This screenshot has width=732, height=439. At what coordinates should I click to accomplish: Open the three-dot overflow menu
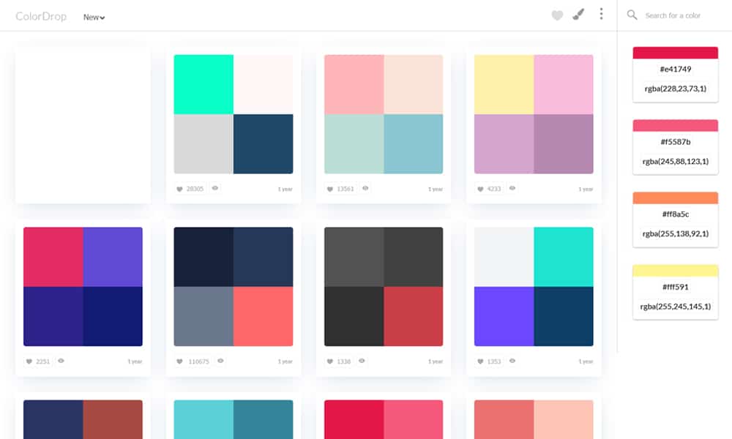click(x=600, y=13)
